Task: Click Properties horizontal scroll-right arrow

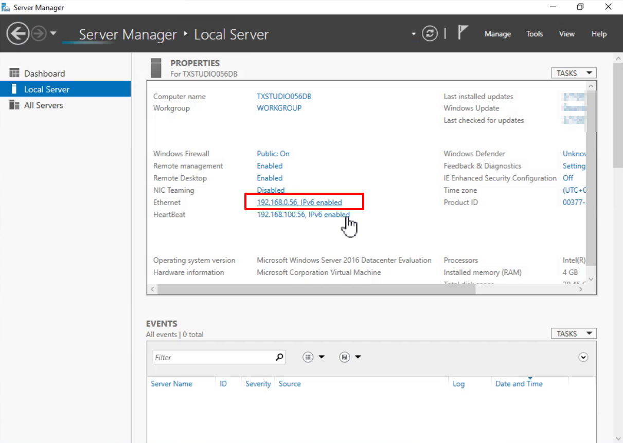Action: tap(581, 289)
